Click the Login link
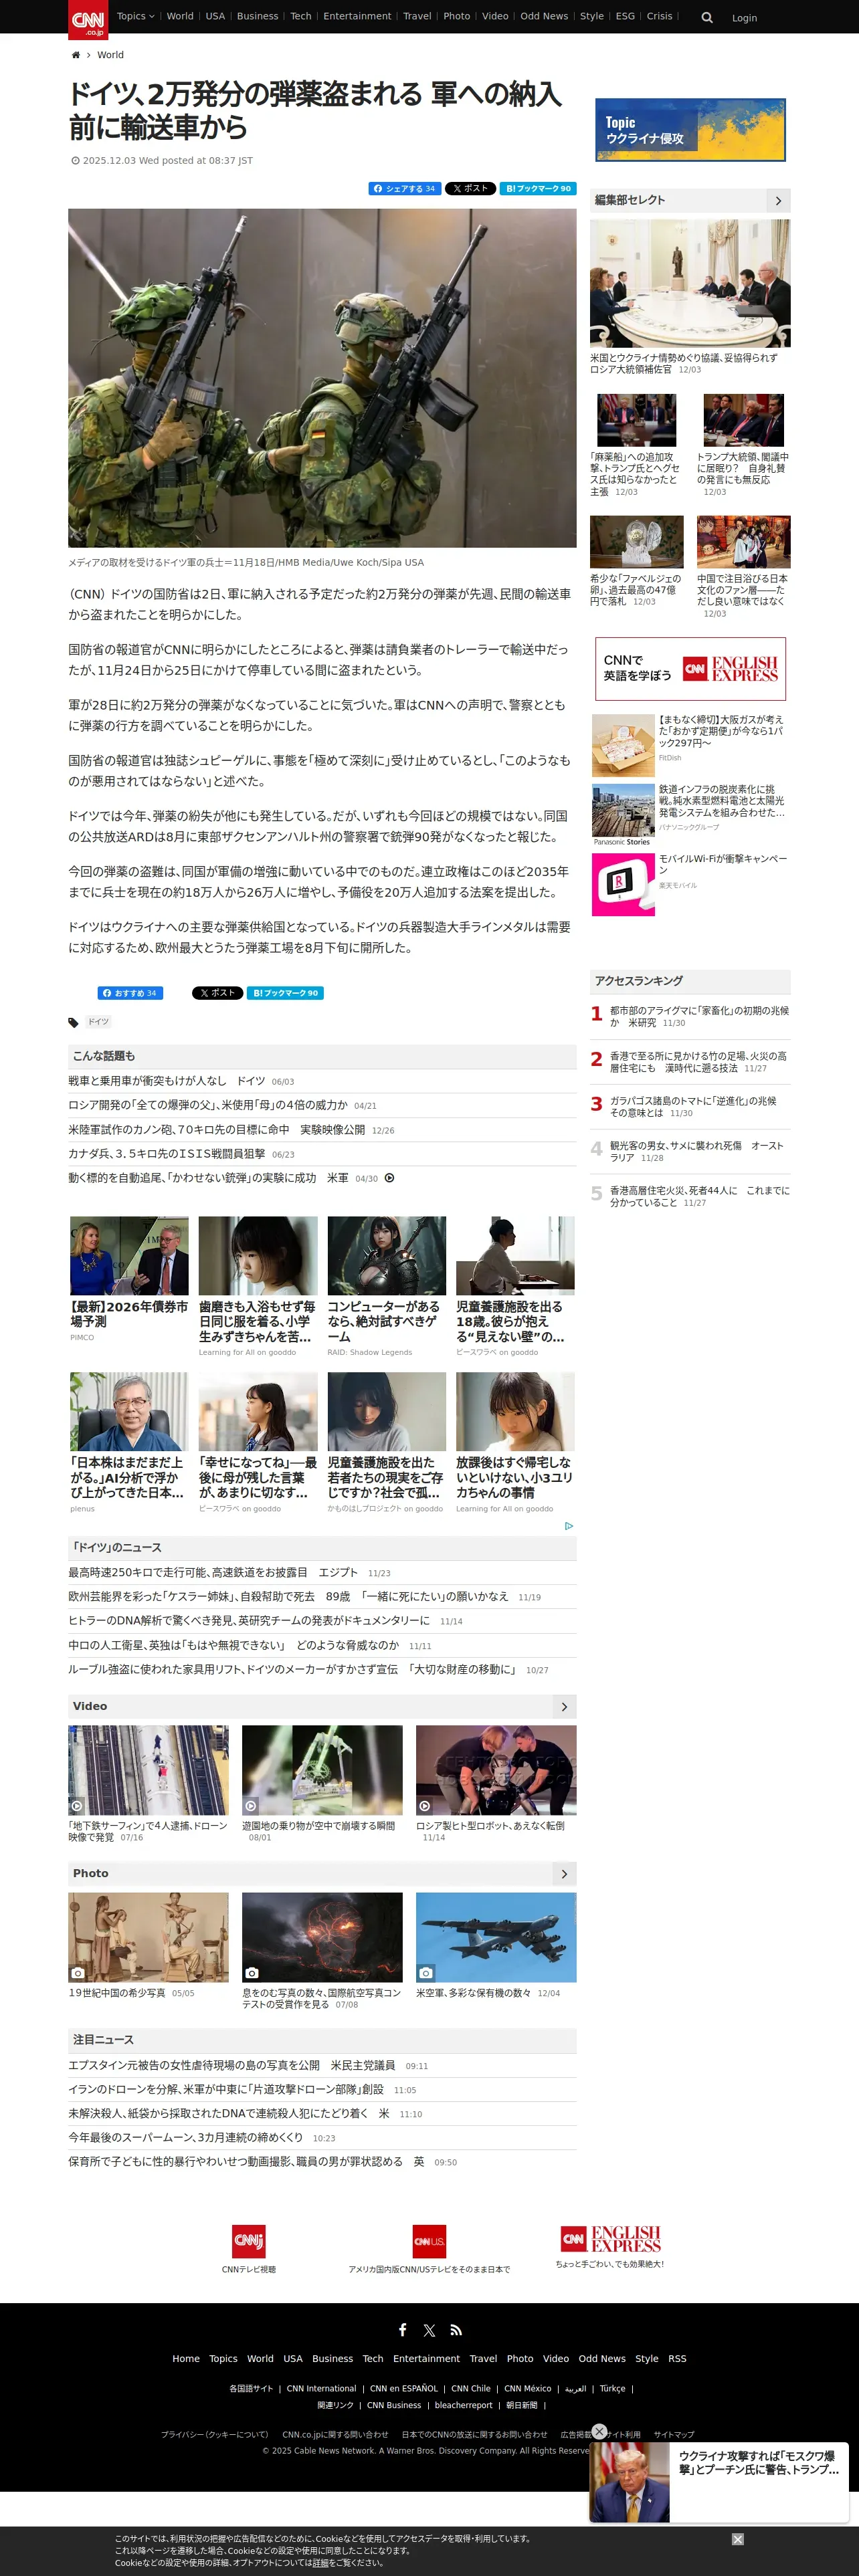The width and height of the screenshot is (859, 2576). click(x=744, y=18)
